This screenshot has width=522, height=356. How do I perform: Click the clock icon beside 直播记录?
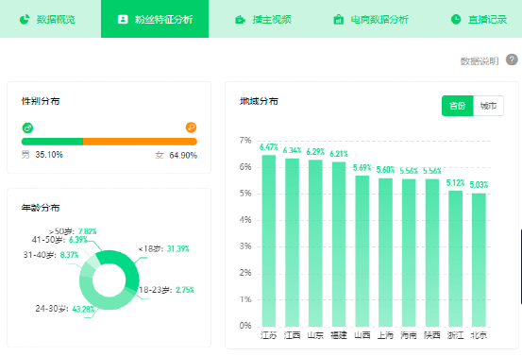pos(456,19)
